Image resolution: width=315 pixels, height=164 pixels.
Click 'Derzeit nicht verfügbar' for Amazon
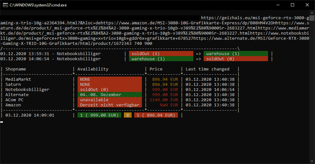coord(110,105)
